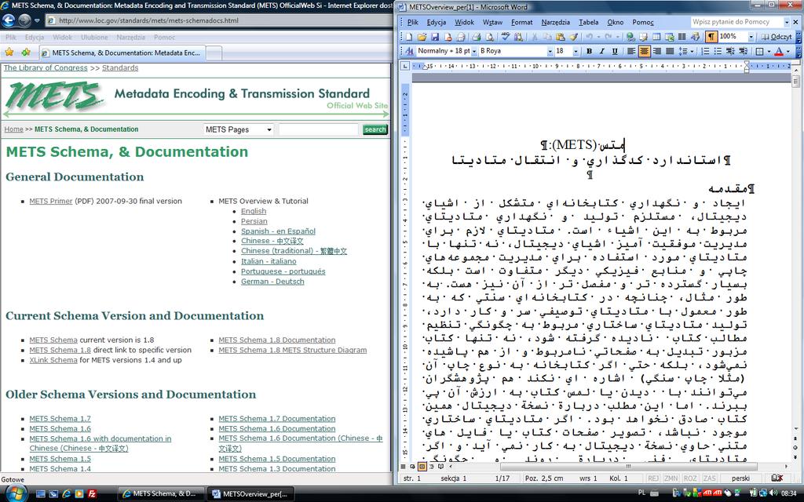804x502 pixels.
Task: Open the font size 18 dropdown
Action: (x=576, y=51)
